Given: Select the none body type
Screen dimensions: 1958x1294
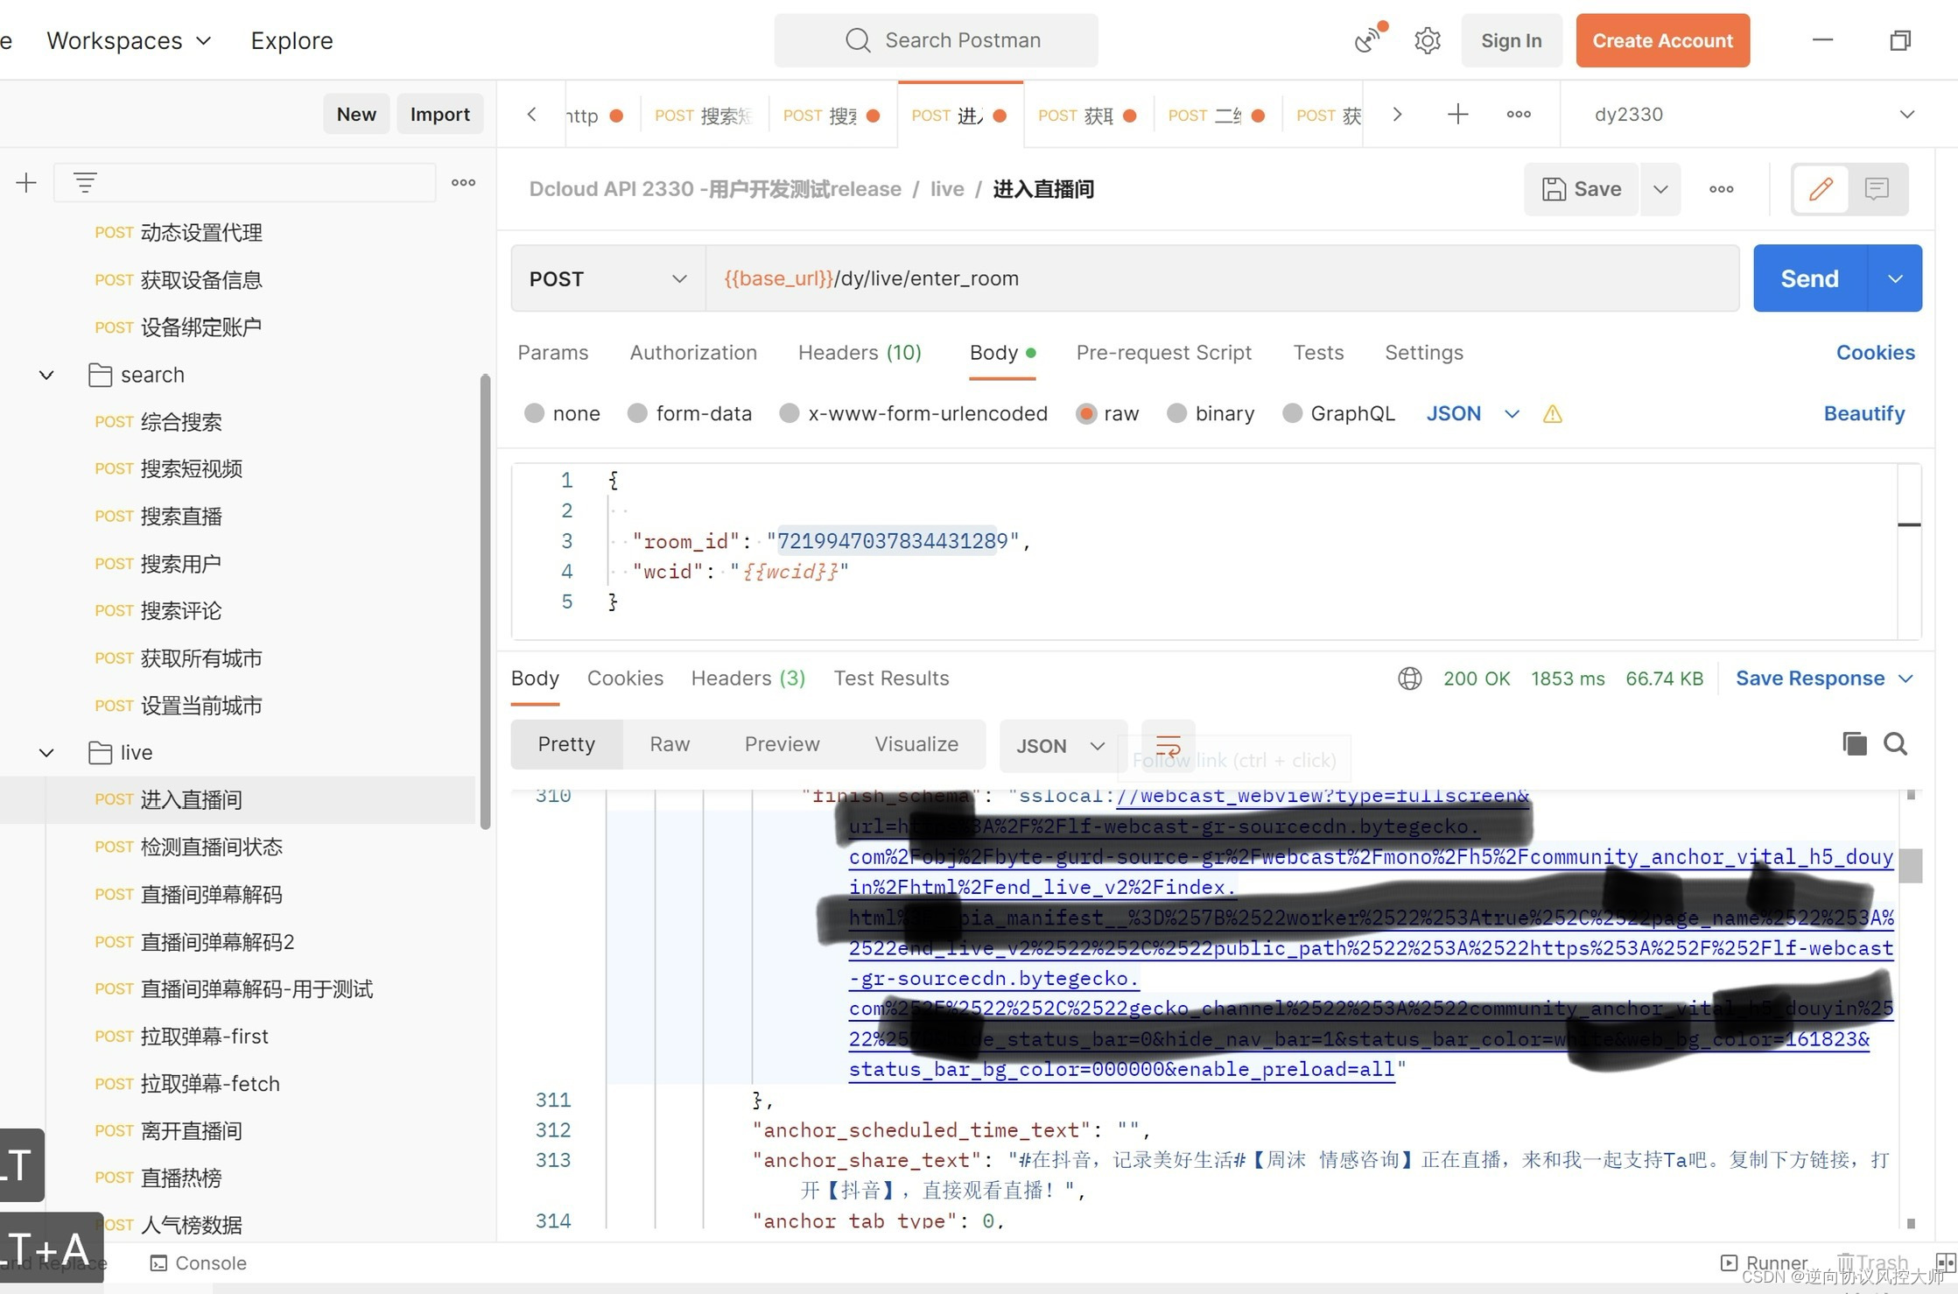Looking at the screenshot, I should coord(534,413).
